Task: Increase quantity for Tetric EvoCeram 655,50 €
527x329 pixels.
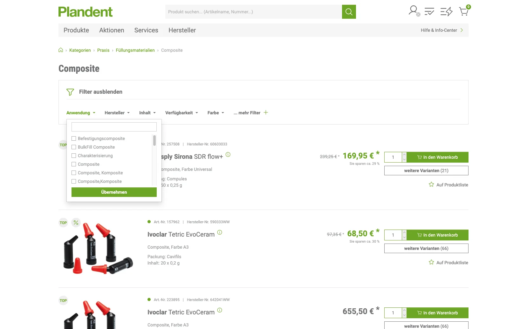Action: pyautogui.click(x=404, y=310)
